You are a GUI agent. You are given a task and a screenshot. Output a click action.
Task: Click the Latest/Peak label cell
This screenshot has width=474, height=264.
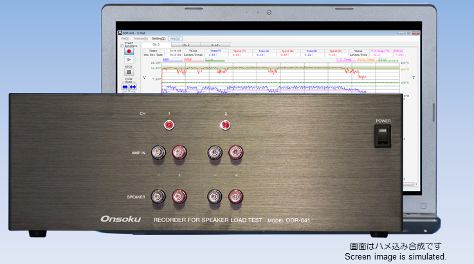[358, 55]
